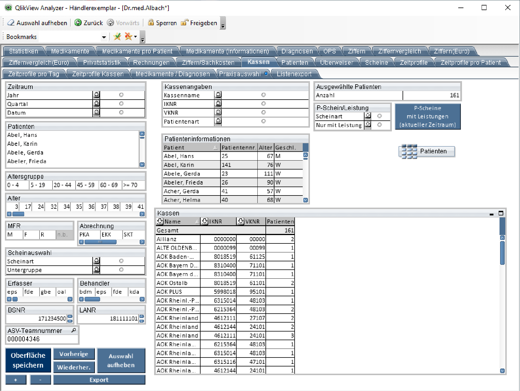520x391 pixels.
Task: Click the add bookmark star icon
Action: click(117, 37)
